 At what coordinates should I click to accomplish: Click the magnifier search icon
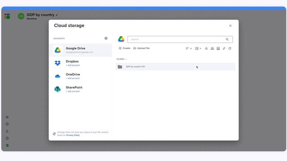[227, 39]
